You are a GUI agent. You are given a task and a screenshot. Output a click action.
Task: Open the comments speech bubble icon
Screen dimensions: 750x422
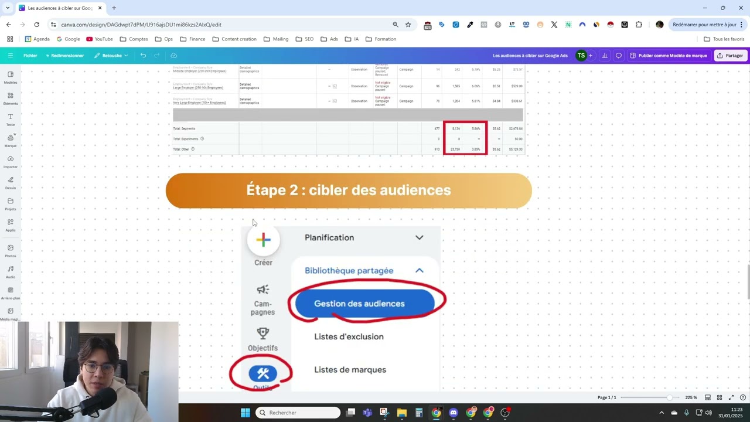click(619, 56)
